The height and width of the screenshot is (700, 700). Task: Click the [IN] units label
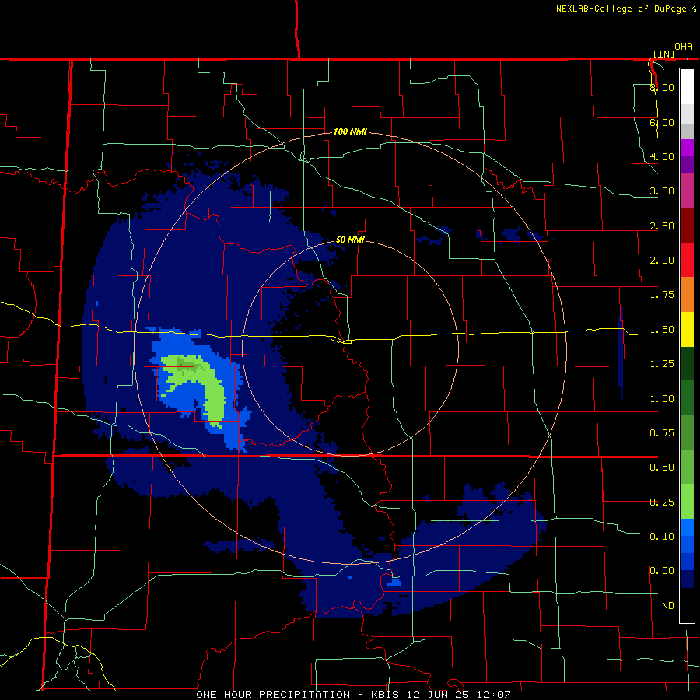click(663, 54)
